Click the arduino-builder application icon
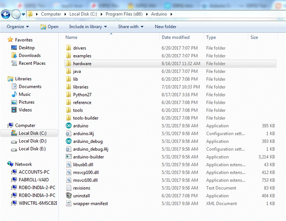The height and width of the screenshot is (221, 286). [x=68, y=157]
